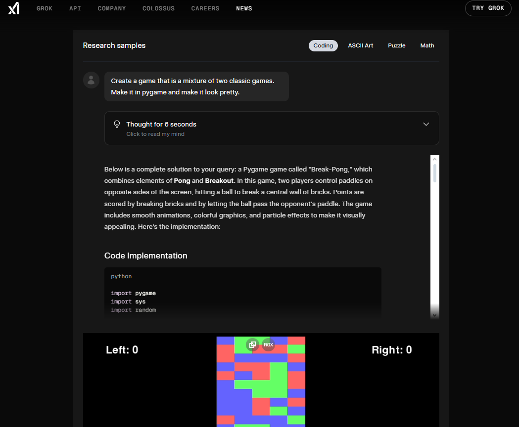
Task: Select the Coding sample tab
Action: point(323,45)
